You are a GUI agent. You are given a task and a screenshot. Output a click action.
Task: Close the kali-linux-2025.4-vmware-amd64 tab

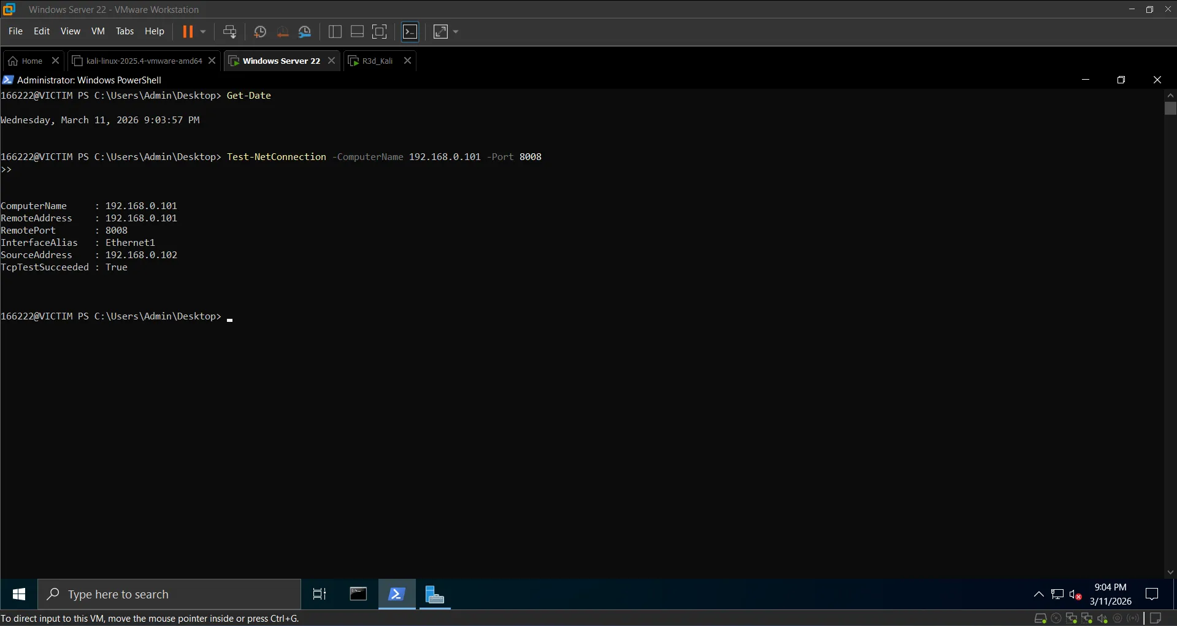(212, 61)
